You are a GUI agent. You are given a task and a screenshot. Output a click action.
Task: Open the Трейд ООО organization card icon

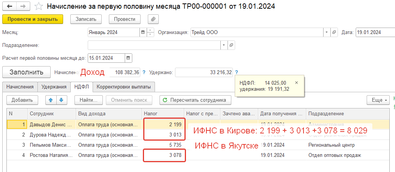pyautogui.click(x=334, y=32)
